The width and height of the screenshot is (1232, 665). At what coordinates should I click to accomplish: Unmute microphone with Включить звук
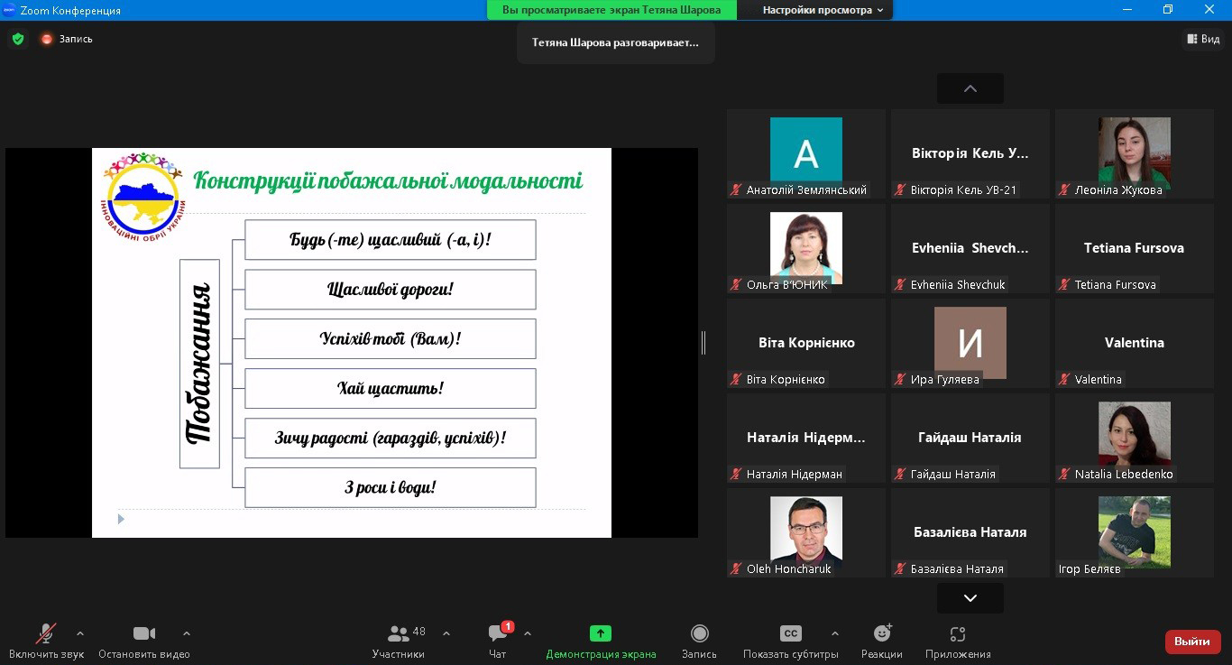pos(46,642)
